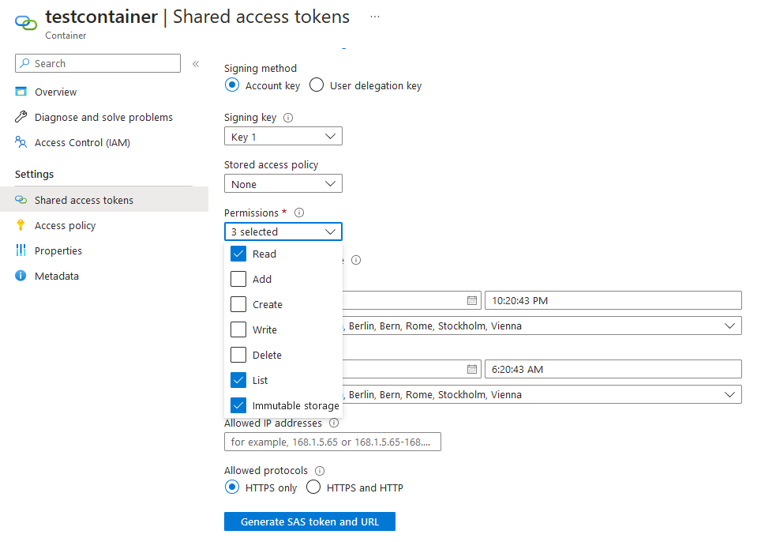Click the wrench icon for Diagnose and solve problems
The width and height of the screenshot is (761, 542).
21,117
